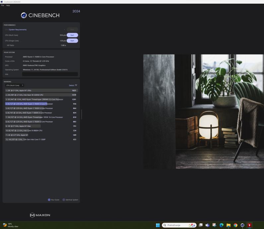Screen dimensions: 264x229
Task: Select the Apple M1 Max ranking row
Action: coord(42,126)
